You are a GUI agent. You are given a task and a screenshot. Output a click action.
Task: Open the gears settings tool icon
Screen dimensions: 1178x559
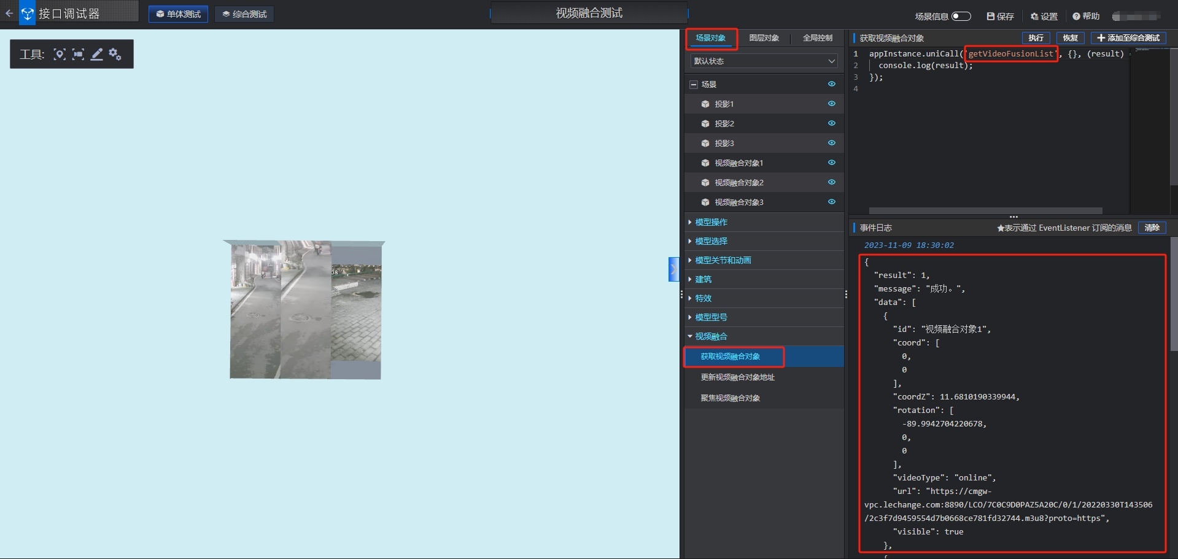(x=115, y=54)
